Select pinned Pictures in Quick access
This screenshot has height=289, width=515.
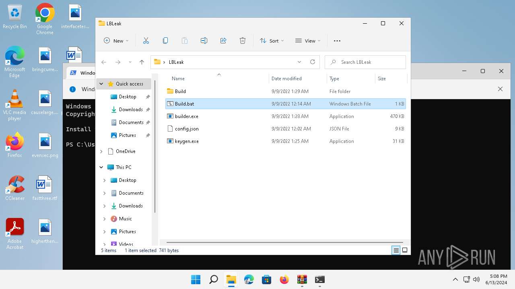[x=127, y=135]
